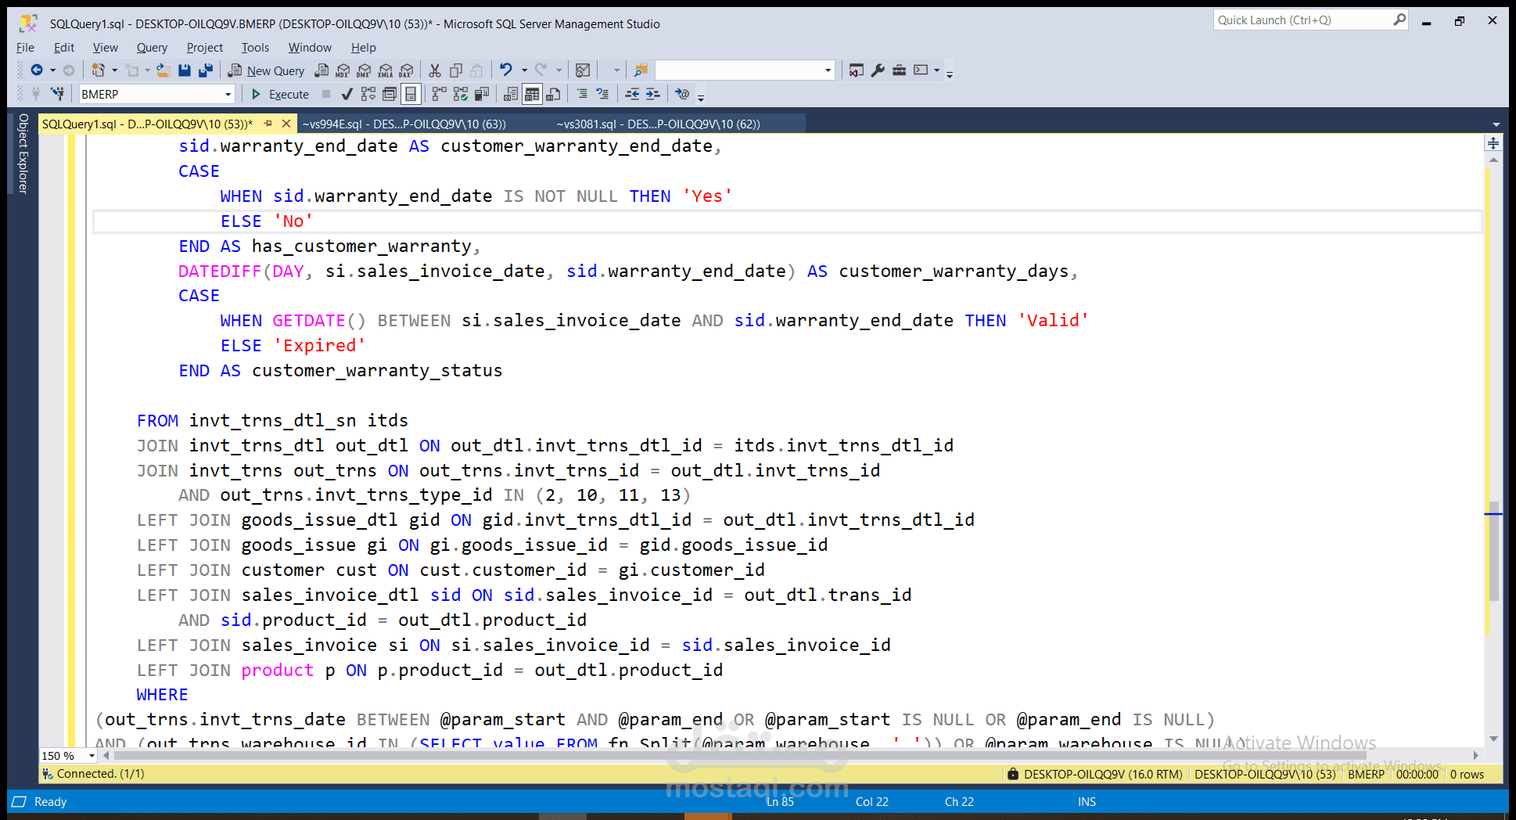Screen dimensions: 1516x820
Task: Open the Project menu
Action: point(204,48)
